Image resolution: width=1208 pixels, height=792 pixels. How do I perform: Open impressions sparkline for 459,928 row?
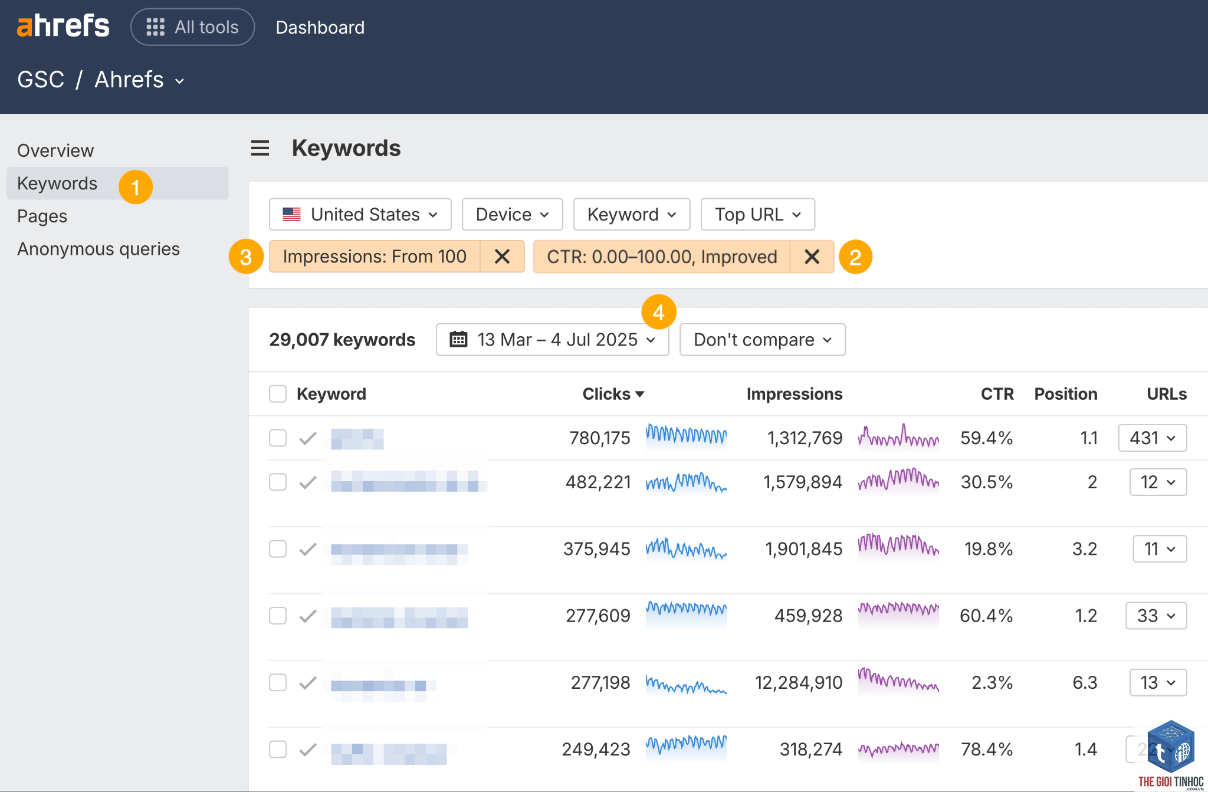898,614
